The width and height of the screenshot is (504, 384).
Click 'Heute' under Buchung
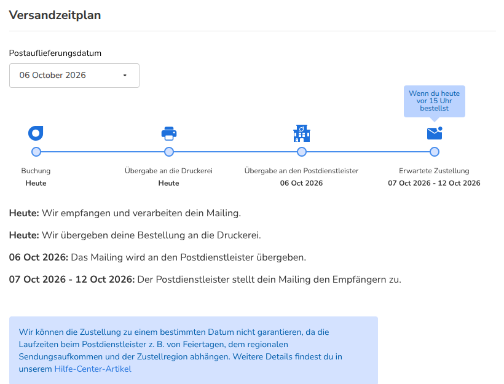coord(36,183)
